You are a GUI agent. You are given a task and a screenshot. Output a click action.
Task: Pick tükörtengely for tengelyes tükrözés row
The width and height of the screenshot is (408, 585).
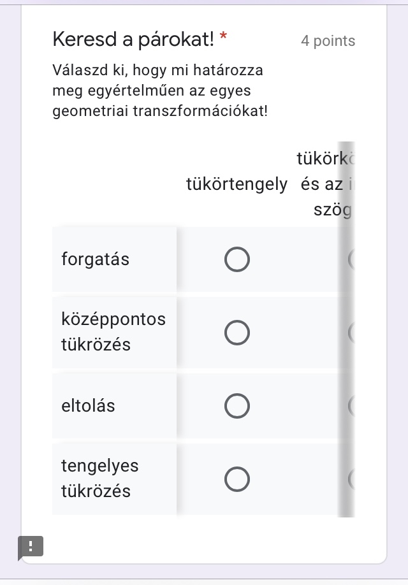point(237,479)
